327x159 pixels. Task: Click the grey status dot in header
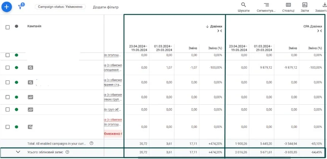[x=16, y=26]
